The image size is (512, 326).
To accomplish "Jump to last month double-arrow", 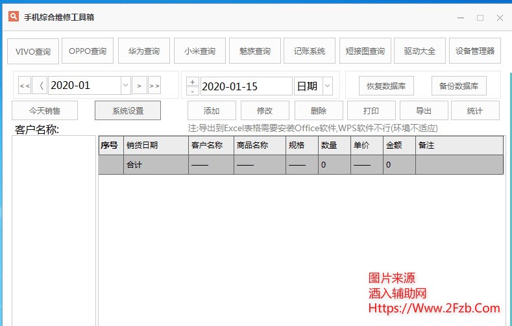I will coord(154,86).
